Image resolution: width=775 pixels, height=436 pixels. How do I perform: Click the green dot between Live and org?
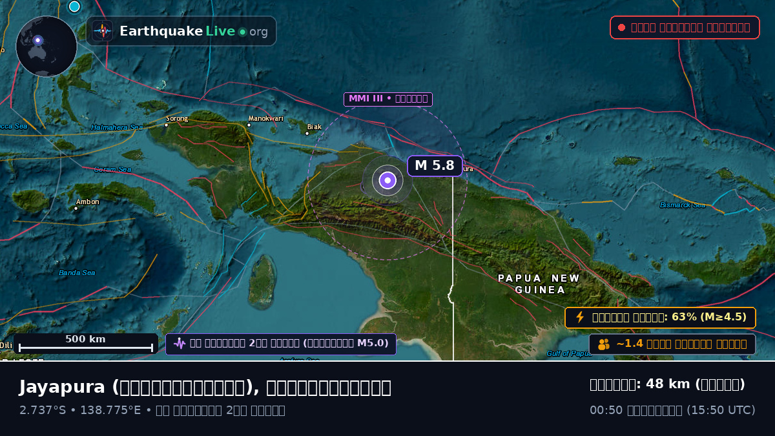[242, 32]
